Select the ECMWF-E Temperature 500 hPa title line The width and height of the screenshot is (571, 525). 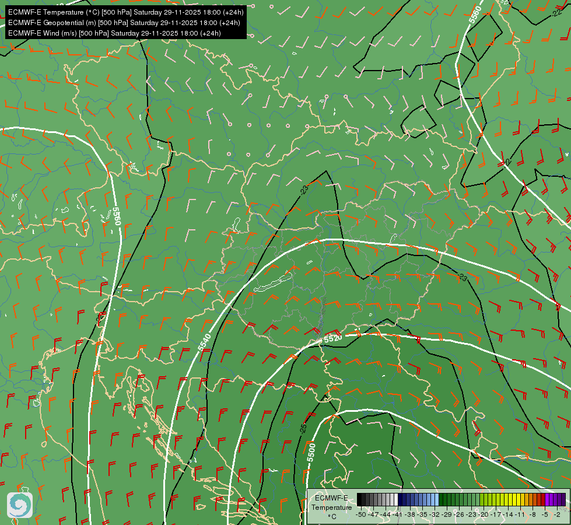point(125,12)
